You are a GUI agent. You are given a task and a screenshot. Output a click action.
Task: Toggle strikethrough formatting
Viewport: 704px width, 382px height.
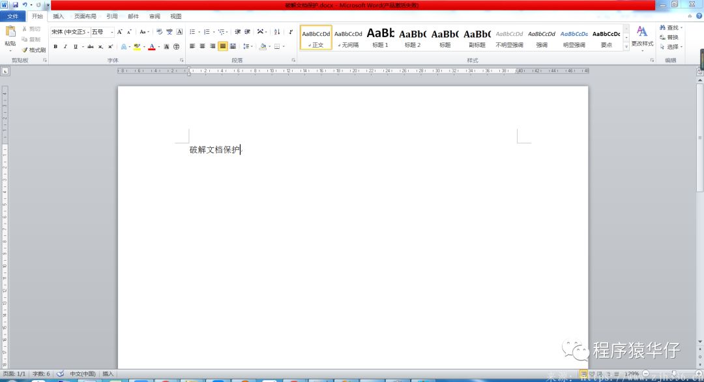tap(91, 46)
